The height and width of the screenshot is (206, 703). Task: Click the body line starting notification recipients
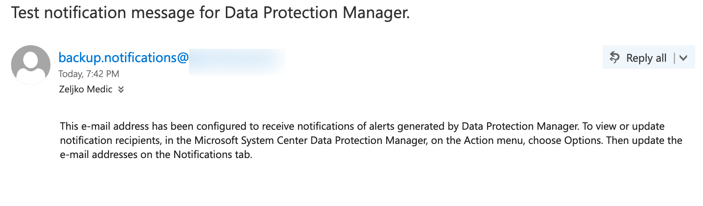click(371, 140)
